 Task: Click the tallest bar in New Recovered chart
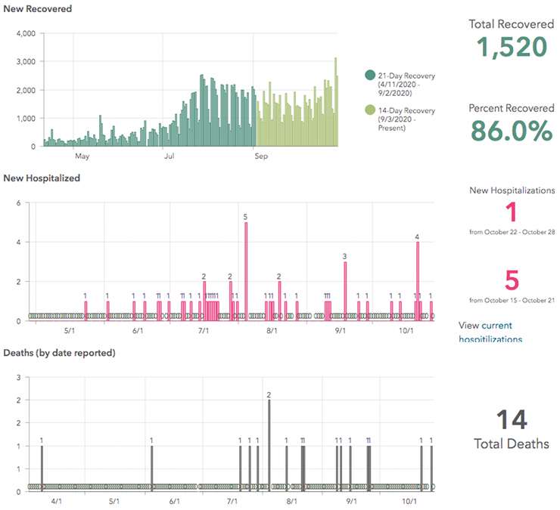[x=336, y=102]
